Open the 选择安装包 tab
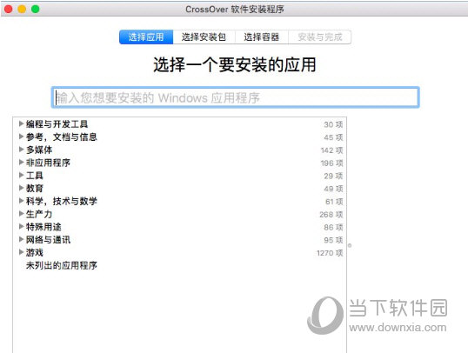 (x=204, y=37)
